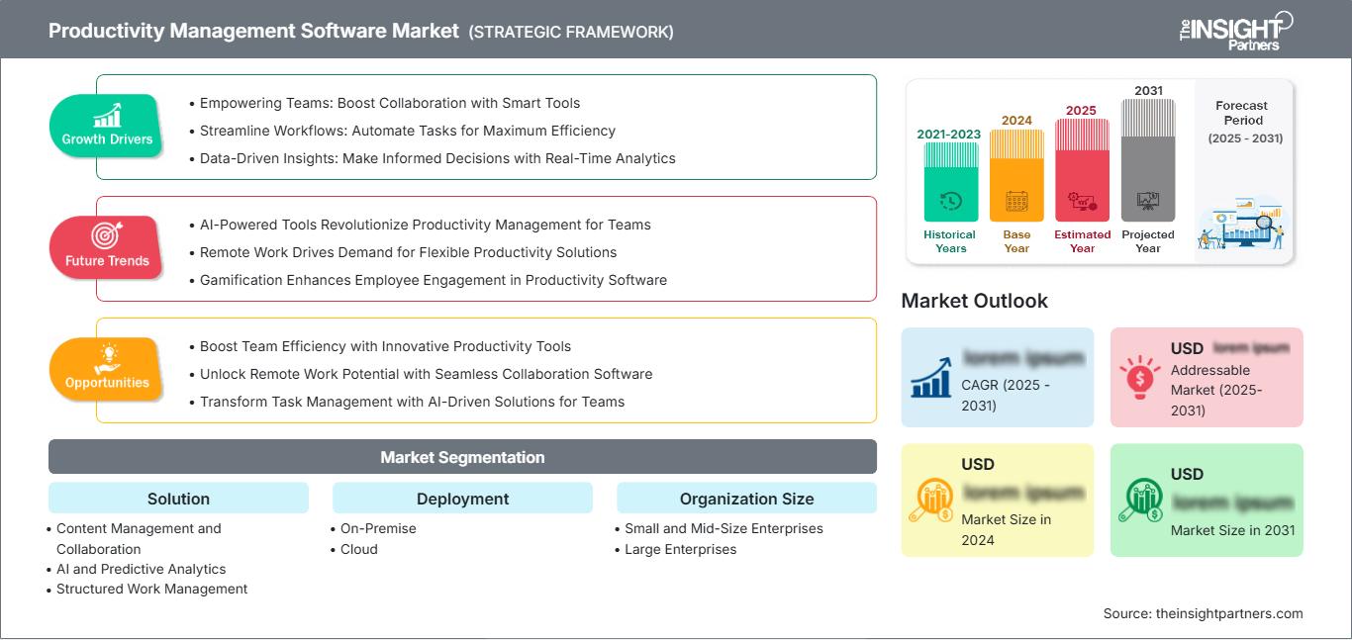Click the Addressable Market (2025-2031) text
This screenshot has width=1352, height=640.
[x=1214, y=390]
